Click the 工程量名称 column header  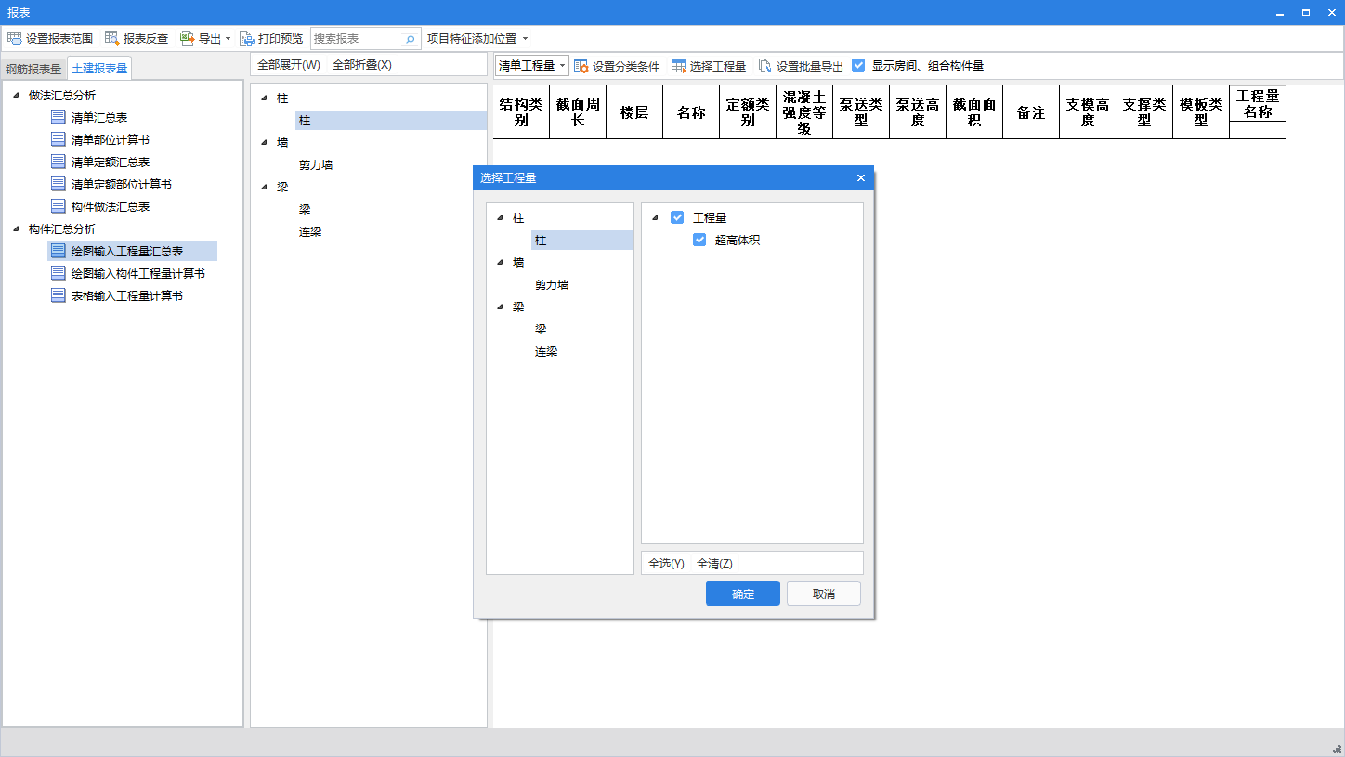click(x=1258, y=103)
